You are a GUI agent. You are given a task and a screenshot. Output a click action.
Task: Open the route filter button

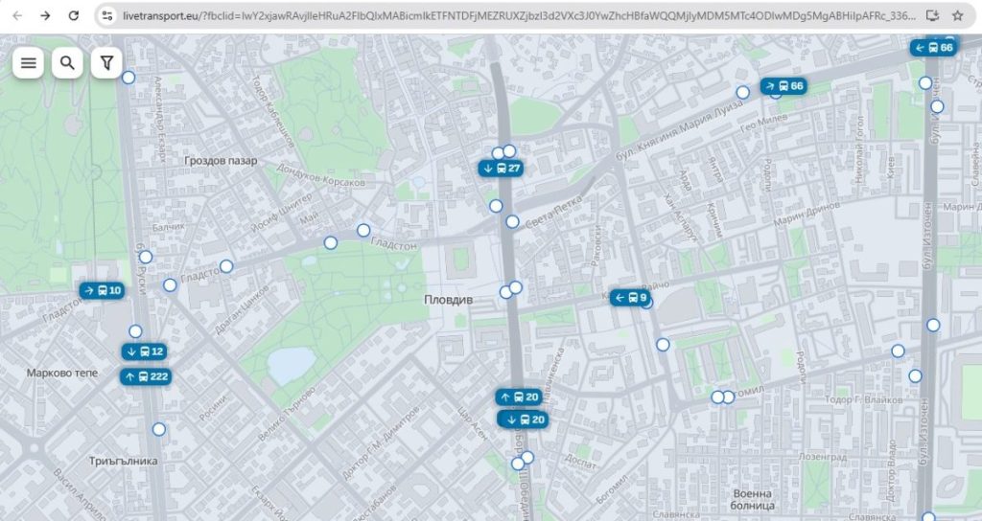(x=106, y=63)
